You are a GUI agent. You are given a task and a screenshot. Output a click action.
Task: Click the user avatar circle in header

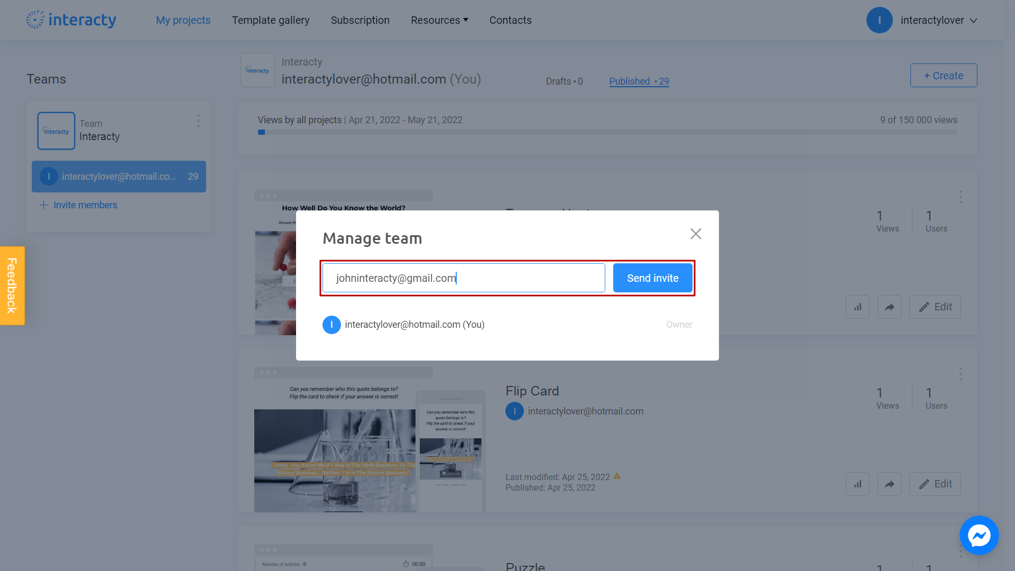879,20
